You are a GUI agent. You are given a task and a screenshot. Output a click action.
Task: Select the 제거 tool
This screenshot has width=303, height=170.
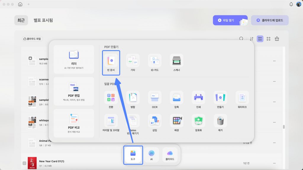pyautogui.click(x=220, y=123)
